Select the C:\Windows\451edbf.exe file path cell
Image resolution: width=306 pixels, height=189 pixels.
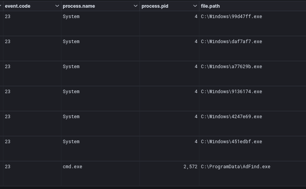pos(231,142)
